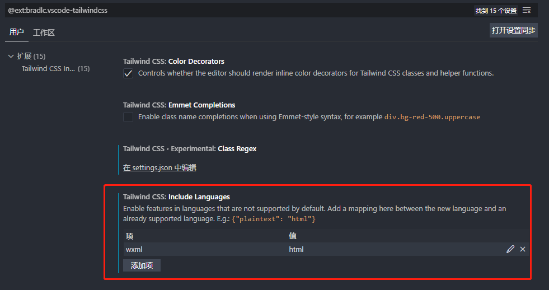
Task: Click the @ext:bradlc.vscode-tailwindcss search field
Action: [x=224, y=11]
